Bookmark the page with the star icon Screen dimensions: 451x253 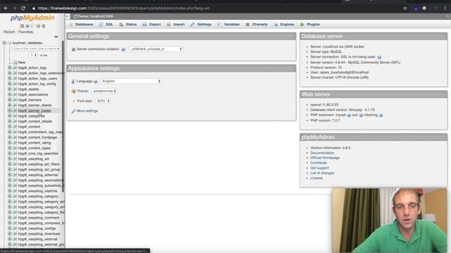point(405,8)
